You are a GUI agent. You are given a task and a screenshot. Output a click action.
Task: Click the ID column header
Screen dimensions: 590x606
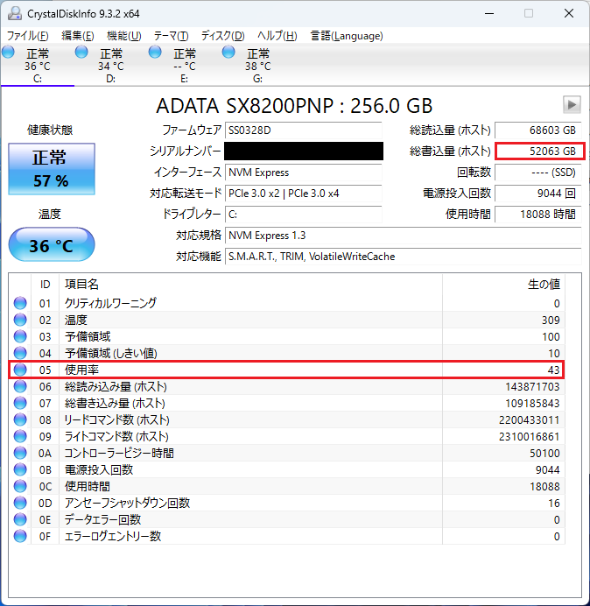tap(45, 285)
